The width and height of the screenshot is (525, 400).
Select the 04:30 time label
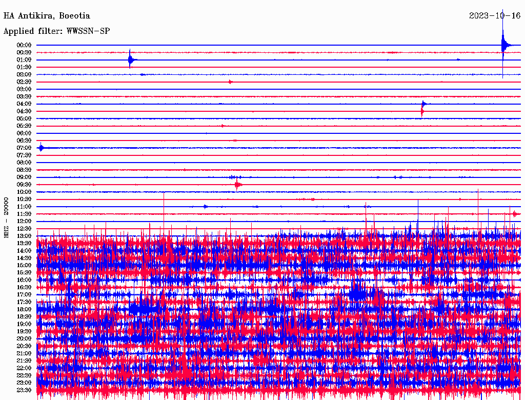click(x=24, y=111)
